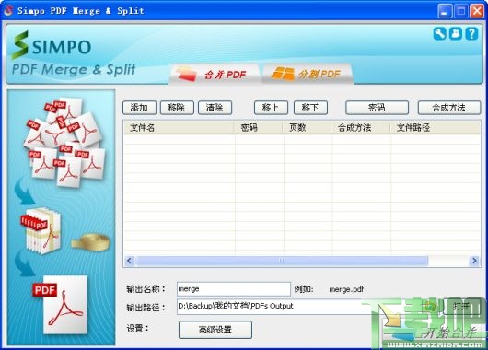This screenshot has width=488, height=350.
Task: Open the 合成方法 button
Action: 448,108
